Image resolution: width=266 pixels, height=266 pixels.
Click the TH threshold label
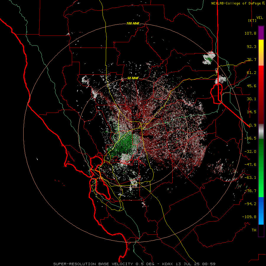pos(254,230)
